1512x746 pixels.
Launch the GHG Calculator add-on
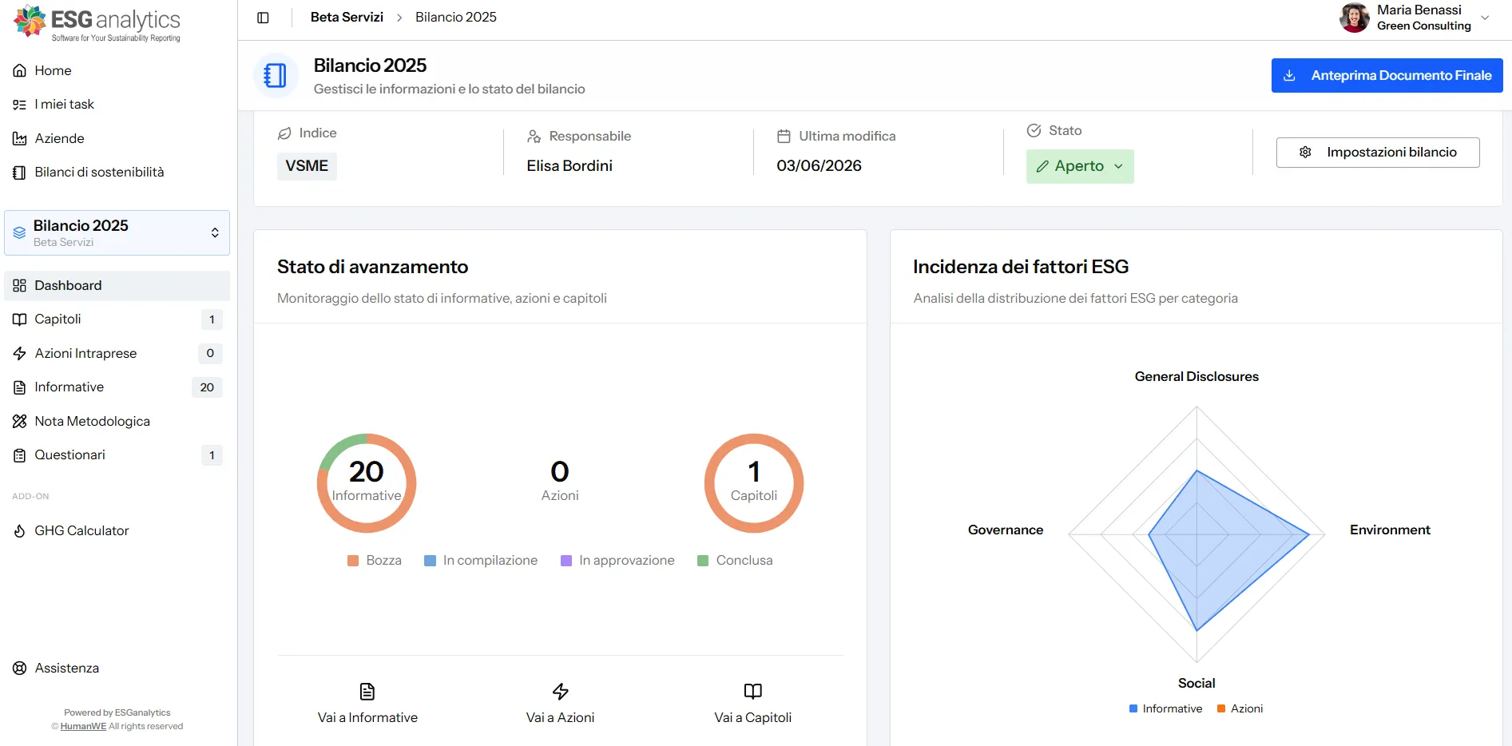click(x=117, y=530)
